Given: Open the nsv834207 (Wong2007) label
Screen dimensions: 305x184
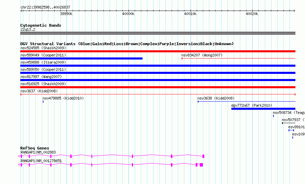Looking at the screenshot, I should pos(202,55).
